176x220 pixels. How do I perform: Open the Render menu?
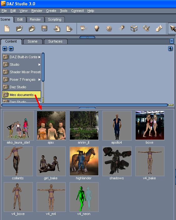[x=37, y=11]
